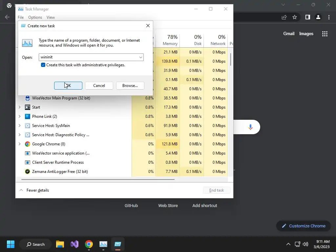Open the Options menu in Task Manager
This screenshot has width=336, height=252.
click(35, 17)
